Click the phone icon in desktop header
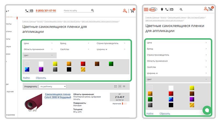The height and width of the screenshot is (123, 220). point(27,11)
